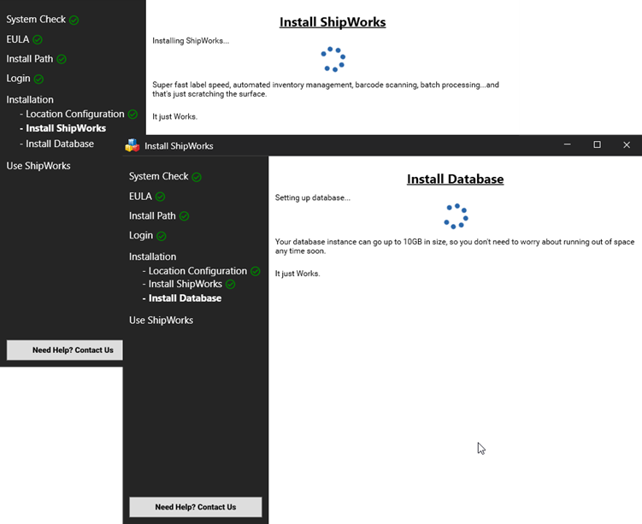The height and width of the screenshot is (524, 642).
Task: Select Use ShipWorks step in the front window sidebar
Action: (162, 321)
